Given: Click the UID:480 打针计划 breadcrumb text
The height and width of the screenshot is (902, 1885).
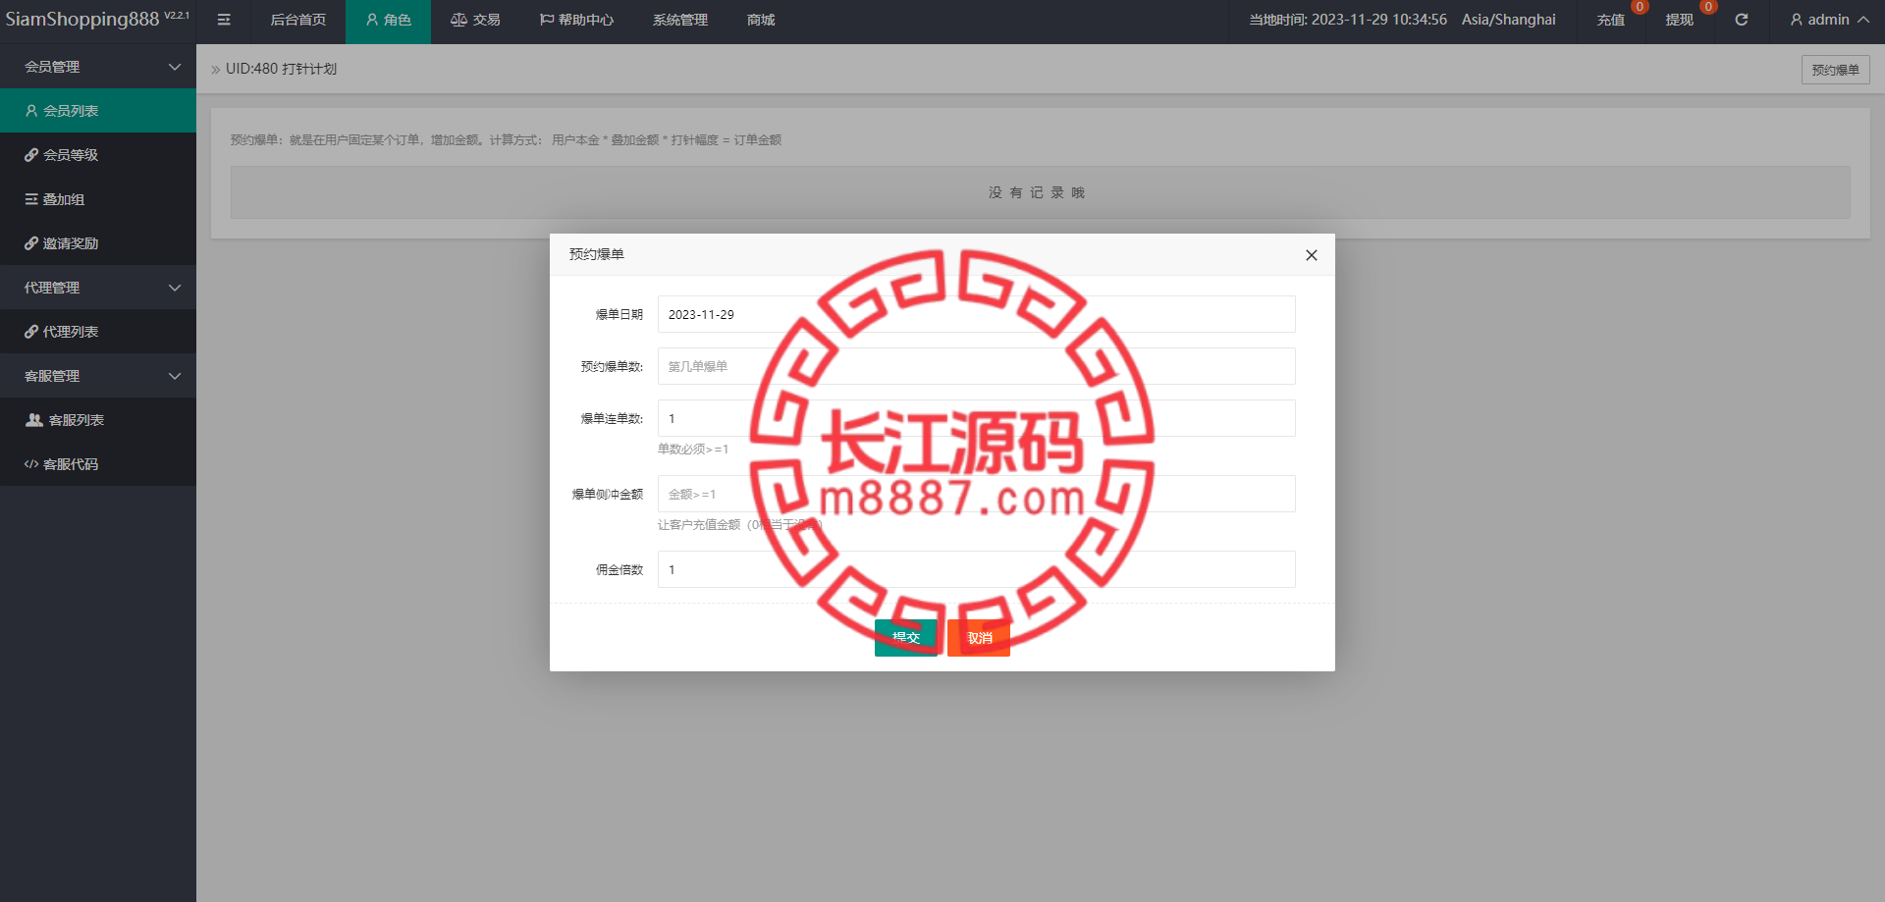Looking at the screenshot, I should [x=281, y=69].
